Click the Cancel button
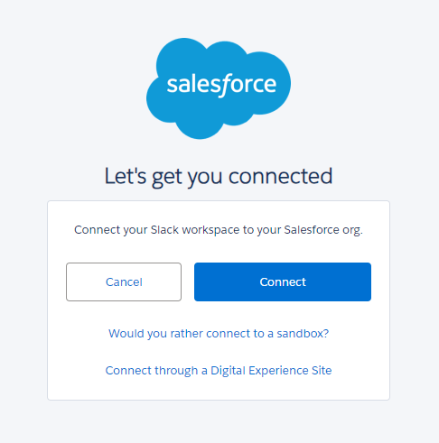 [124, 281]
